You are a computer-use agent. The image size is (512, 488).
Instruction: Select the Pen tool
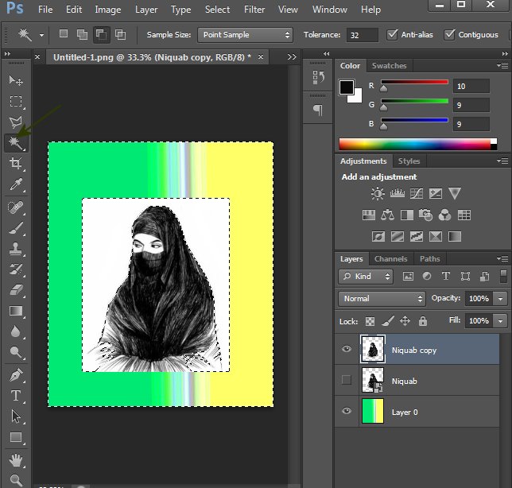[x=15, y=374]
